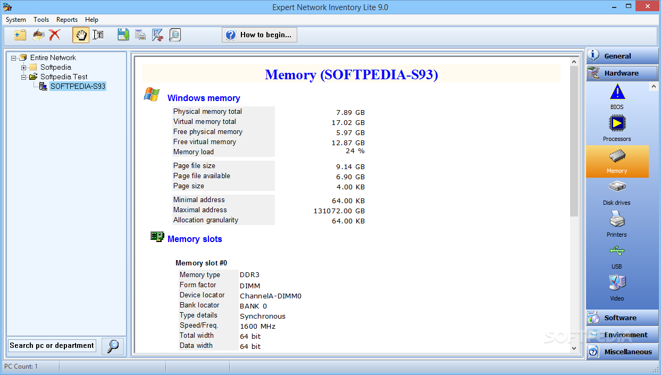The width and height of the screenshot is (661, 375).
Task: Open the Printers section
Action: click(617, 224)
